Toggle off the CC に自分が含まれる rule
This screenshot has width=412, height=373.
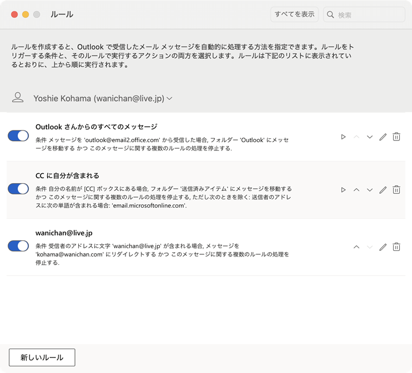pyautogui.click(x=18, y=189)
